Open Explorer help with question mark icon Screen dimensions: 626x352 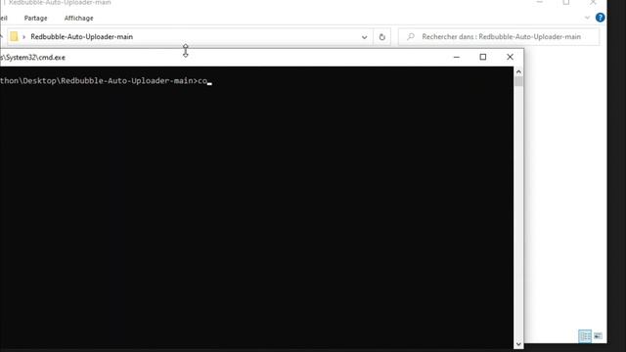(600, 18)
